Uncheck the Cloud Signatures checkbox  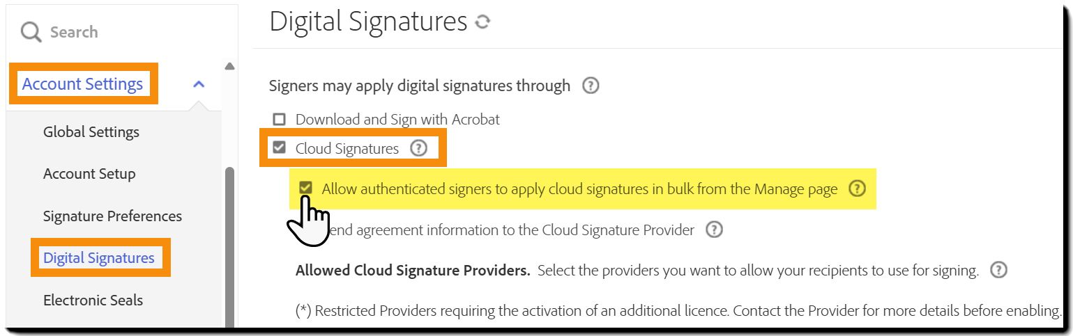point(280,148)
